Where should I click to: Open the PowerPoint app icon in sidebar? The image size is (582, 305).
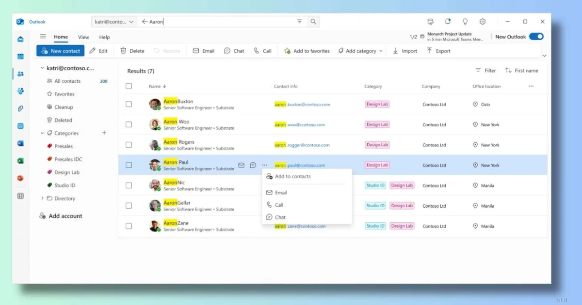pyautogui.click(x=20, y=178)
